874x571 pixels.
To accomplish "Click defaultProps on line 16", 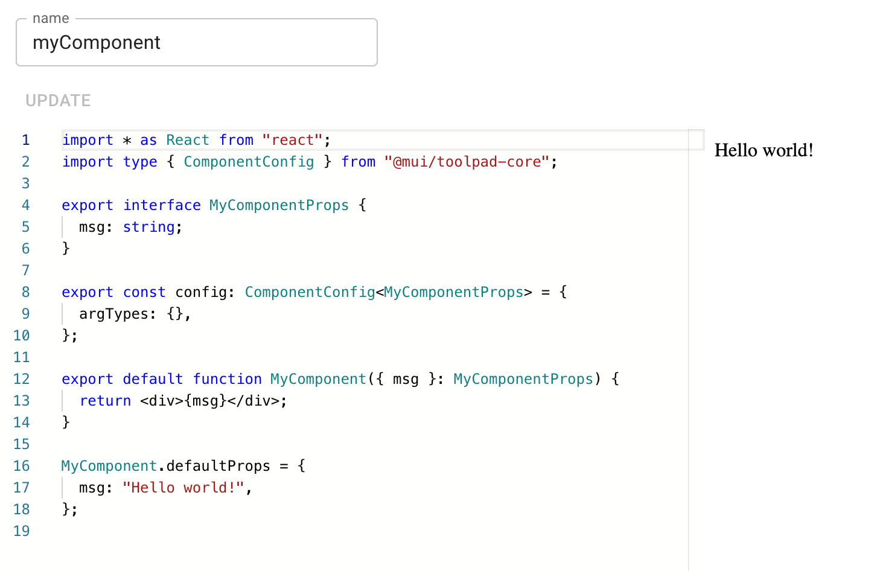I will 218,466.
